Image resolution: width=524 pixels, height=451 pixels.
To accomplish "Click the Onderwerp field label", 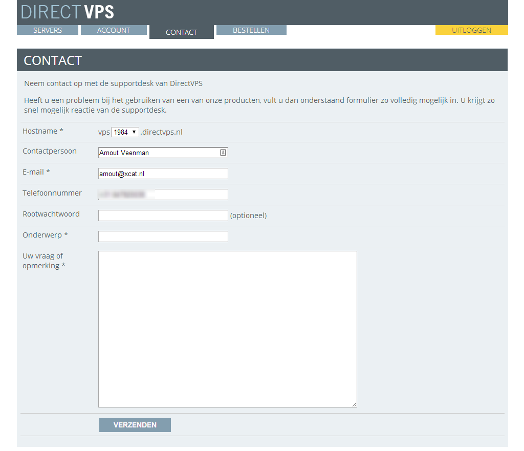I will 45,235.
